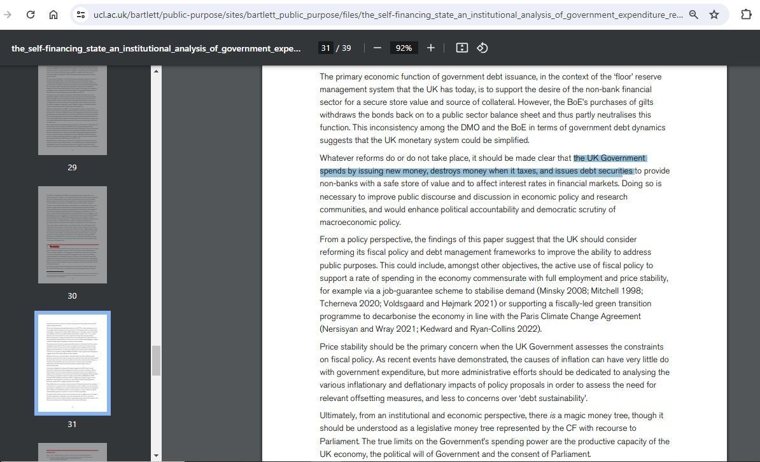The height and width of the screenshot is (462, 760).
Task: Click the text 'Price stability should be'
Action: (x=362, y=347)
